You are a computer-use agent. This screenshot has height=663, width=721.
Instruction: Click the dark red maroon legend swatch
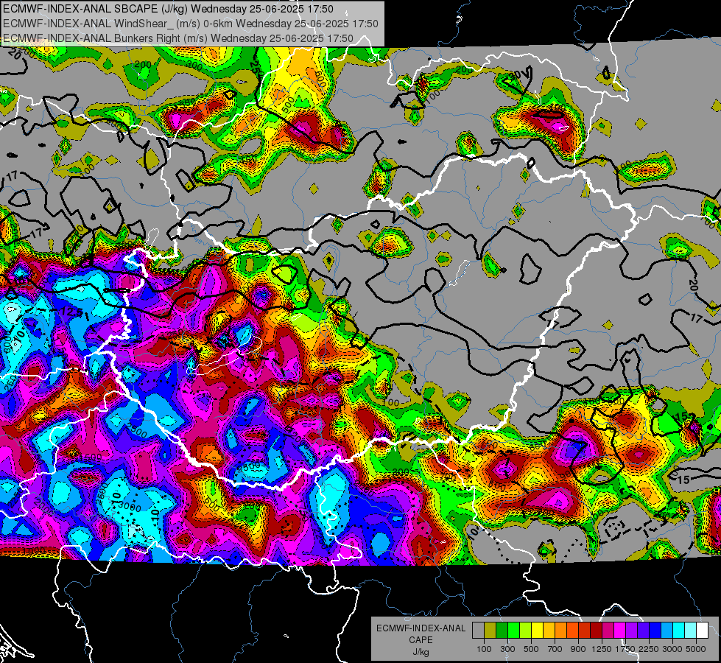(x=596, y=631)
